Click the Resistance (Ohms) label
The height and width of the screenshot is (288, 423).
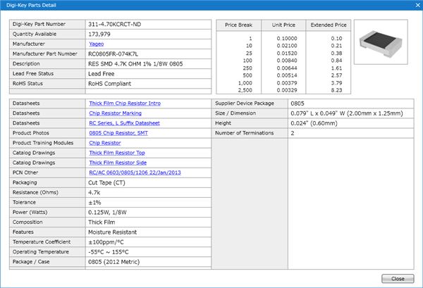35,192
